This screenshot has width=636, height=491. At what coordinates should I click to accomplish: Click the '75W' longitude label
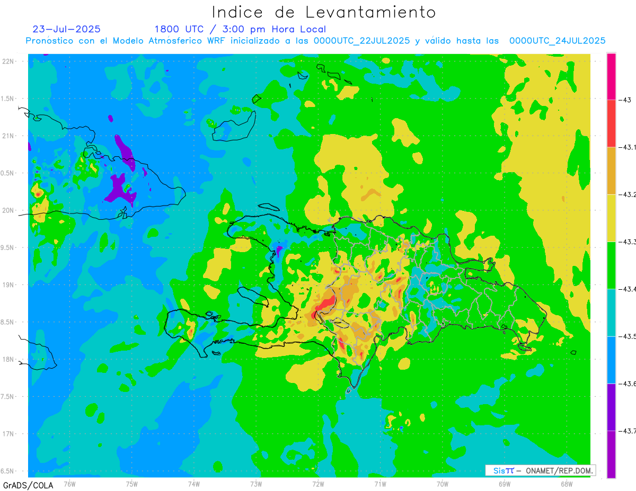click(131, 484)
